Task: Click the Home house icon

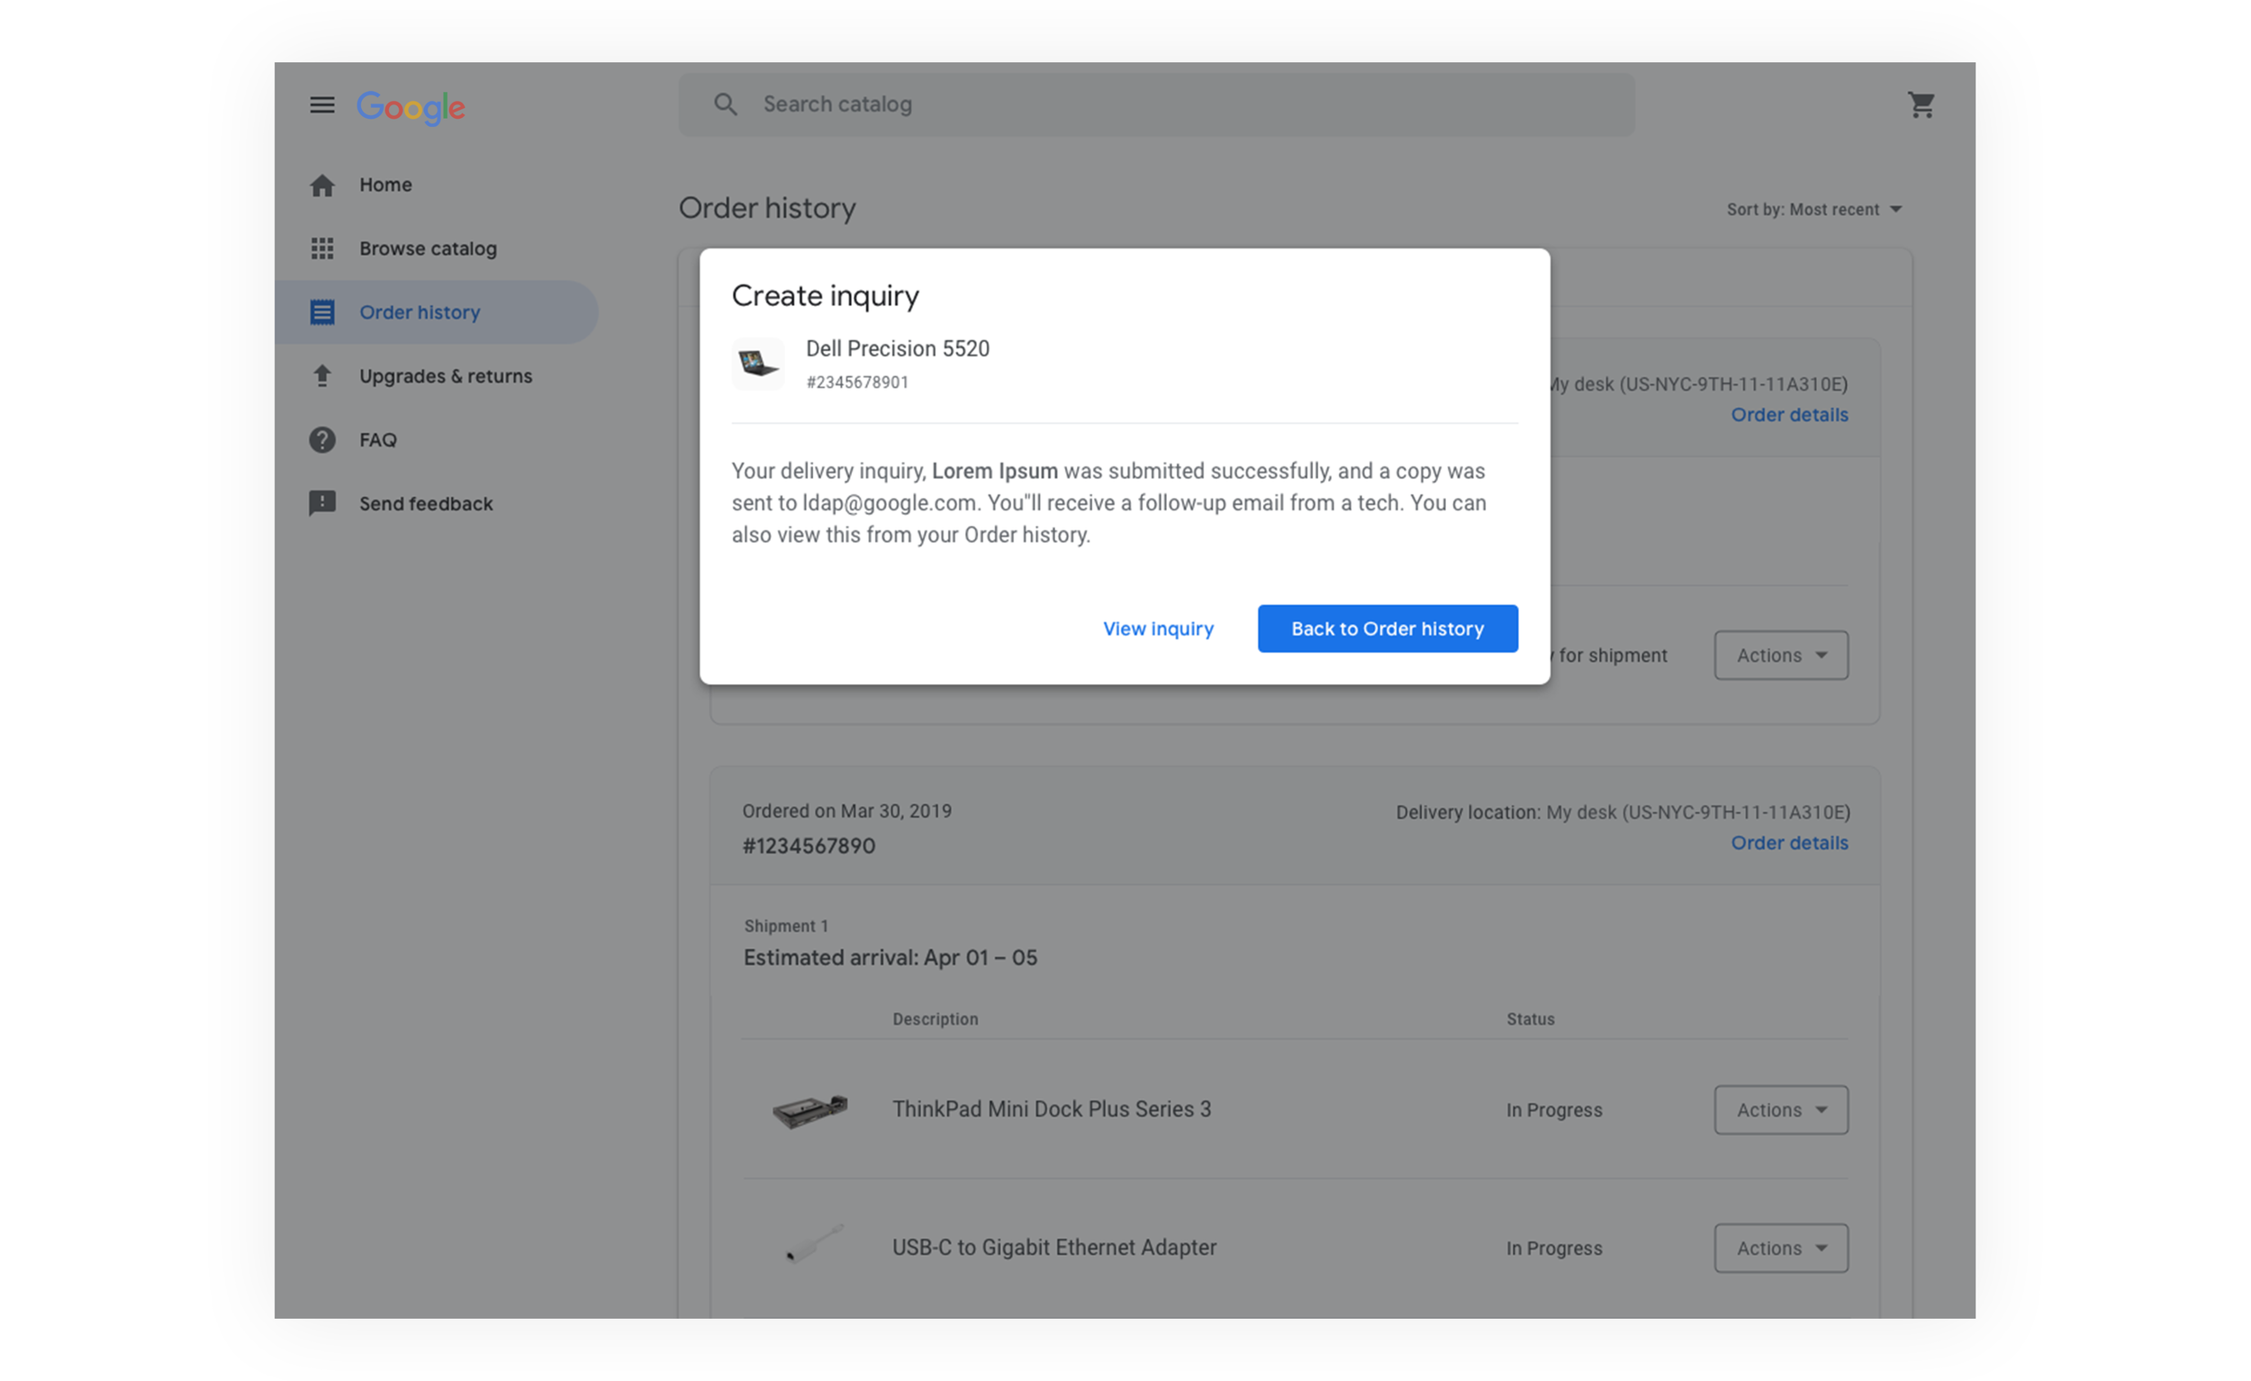Action: (x=321, y=185)
